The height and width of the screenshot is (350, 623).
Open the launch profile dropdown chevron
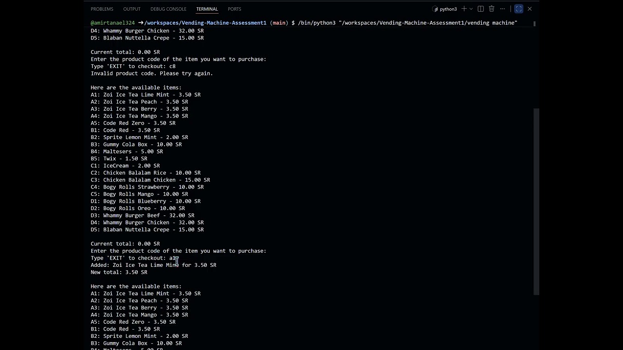tap(471, 9)
